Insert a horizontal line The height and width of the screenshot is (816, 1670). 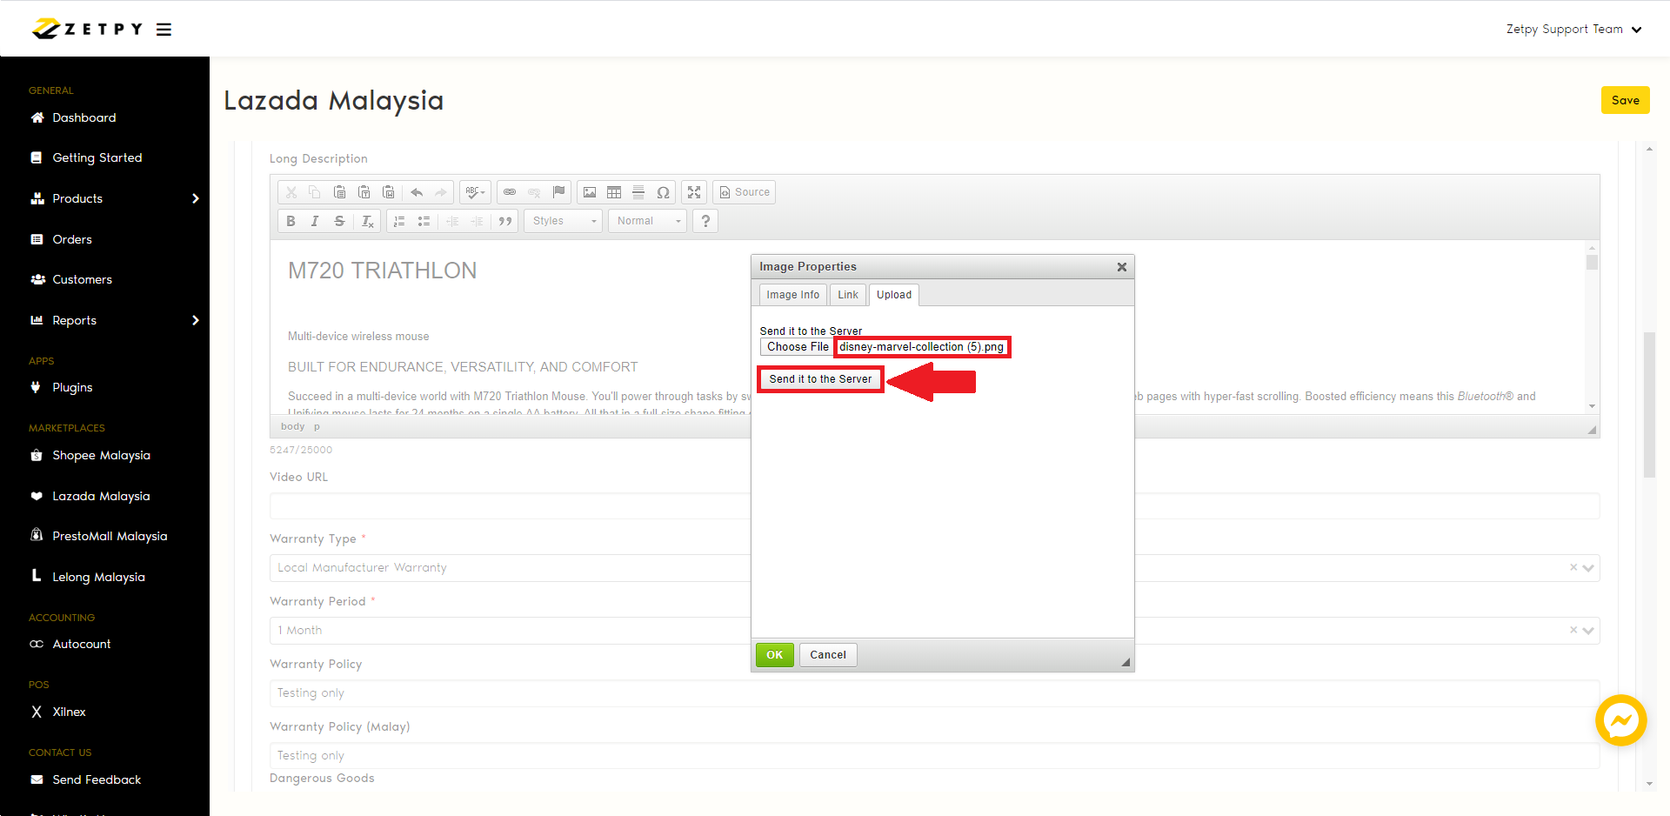[638, 192]
